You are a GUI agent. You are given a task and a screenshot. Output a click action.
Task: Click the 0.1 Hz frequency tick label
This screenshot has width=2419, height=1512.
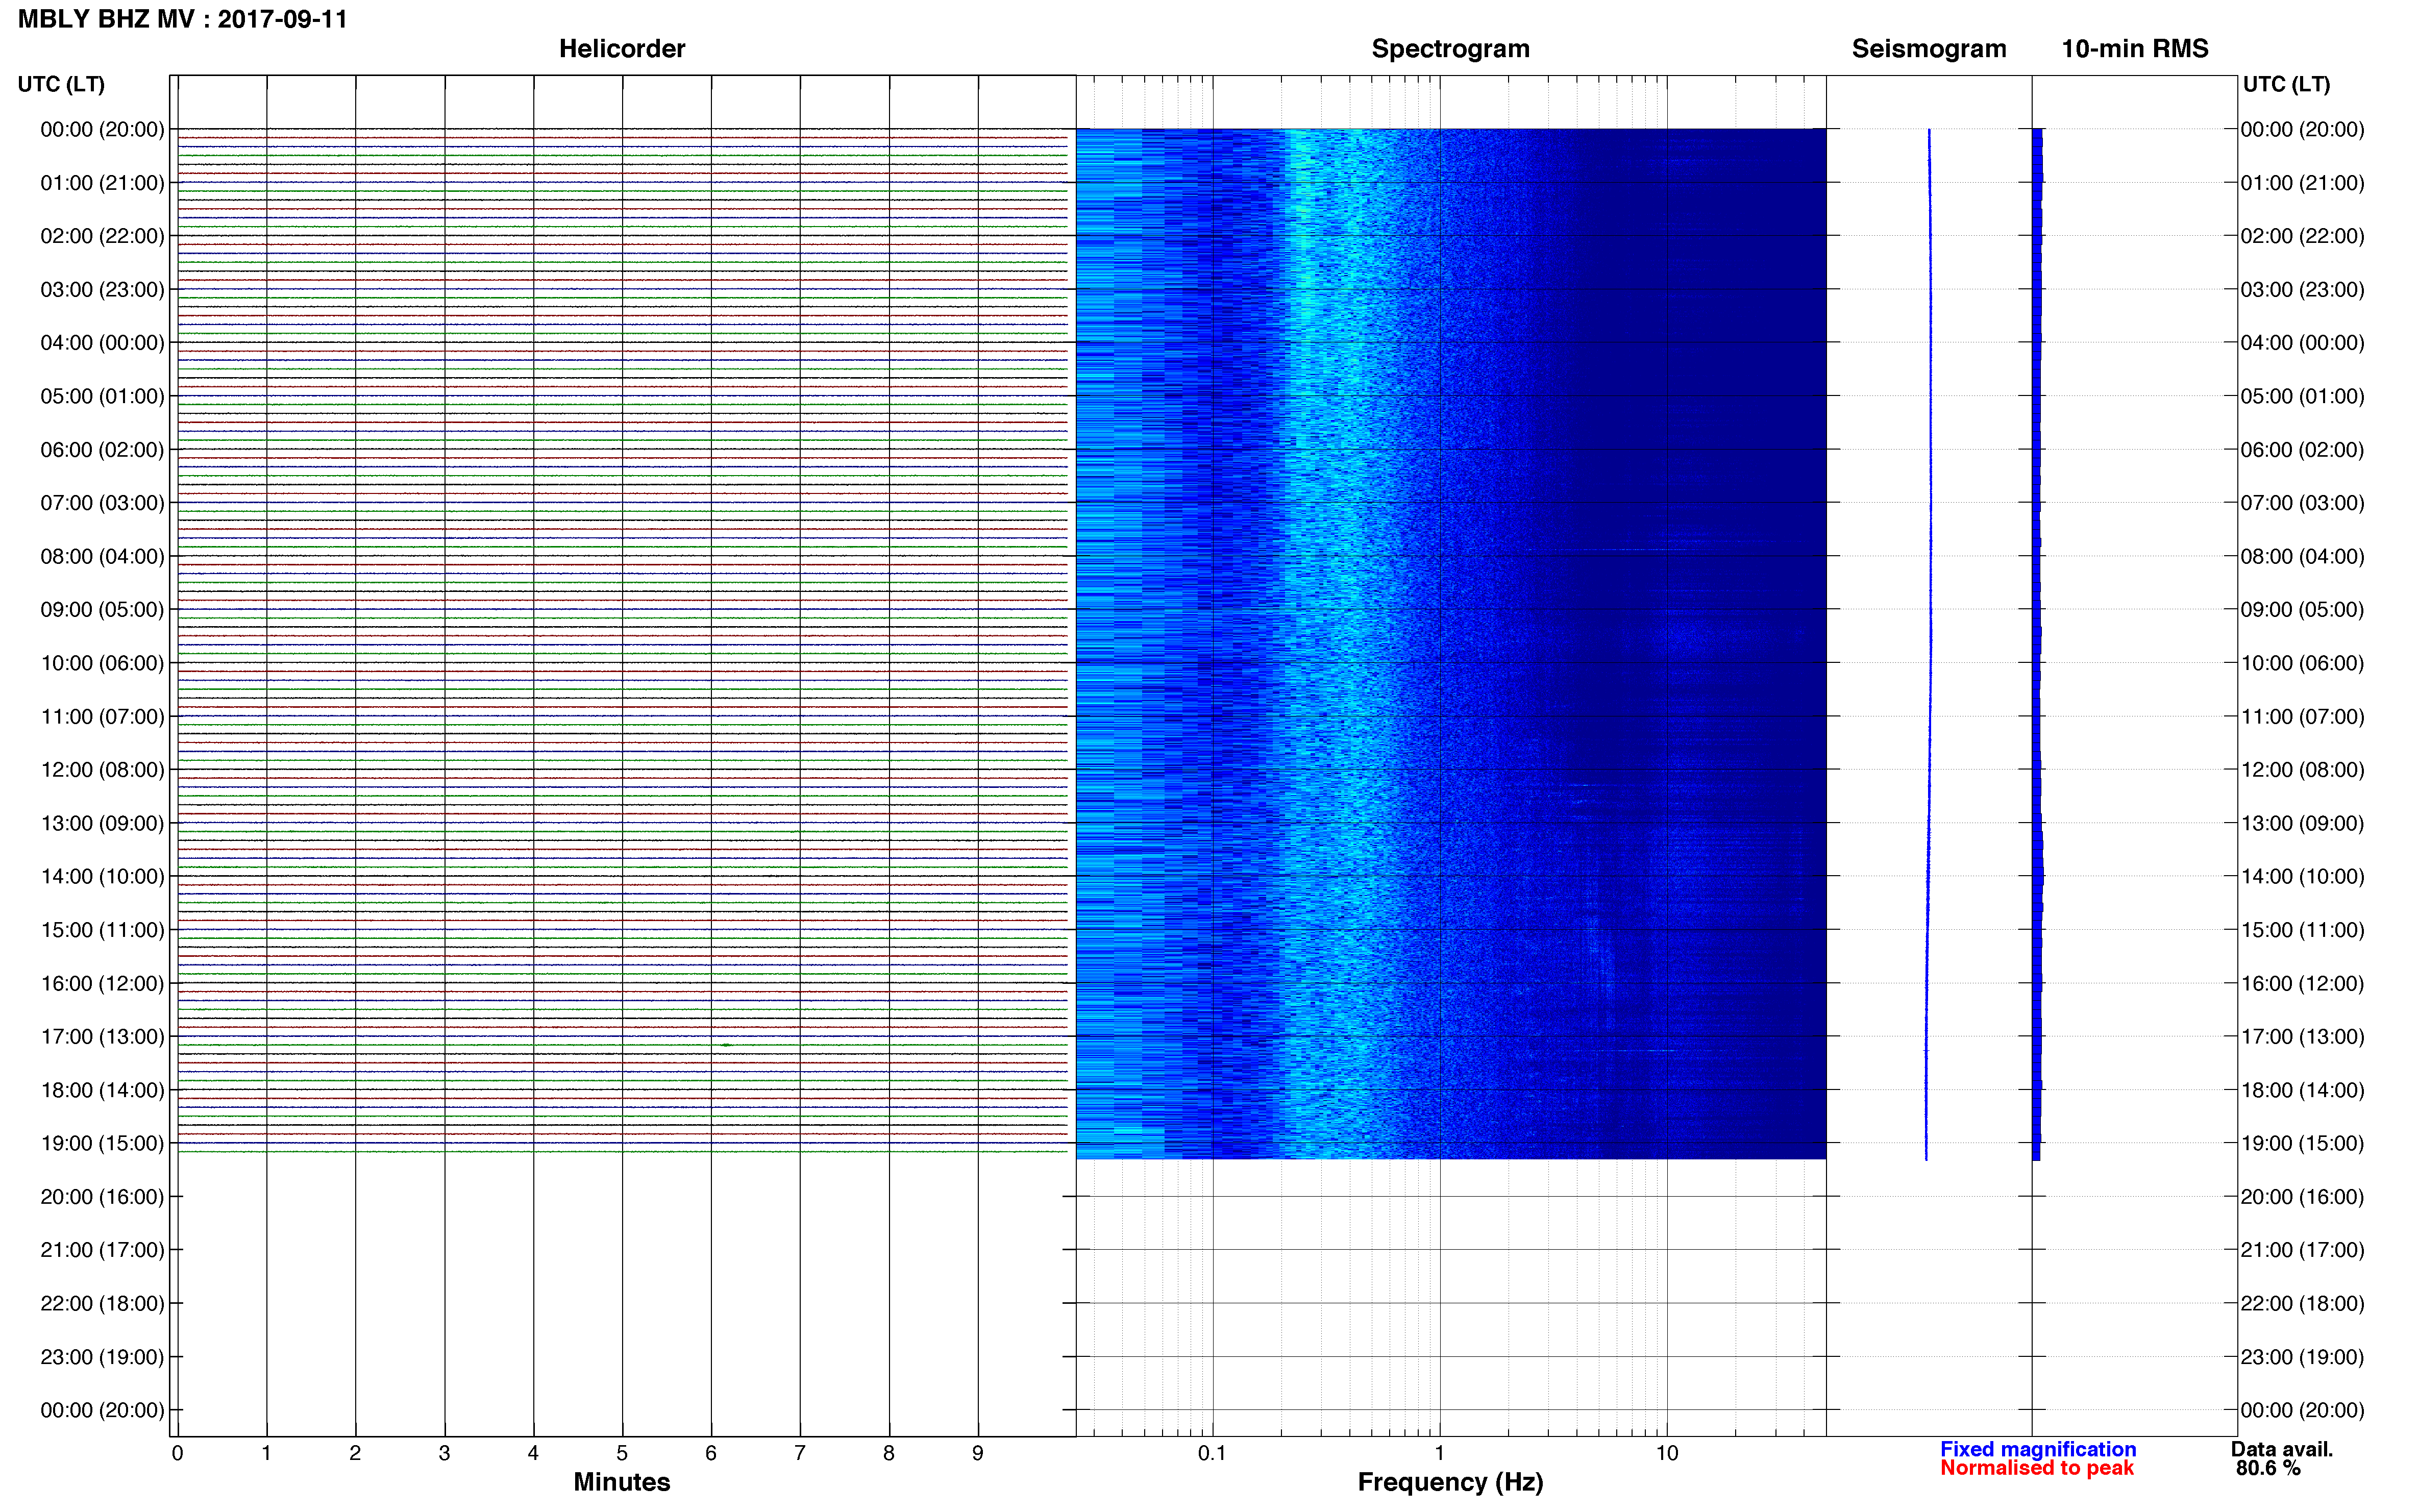point(1212,1454)
